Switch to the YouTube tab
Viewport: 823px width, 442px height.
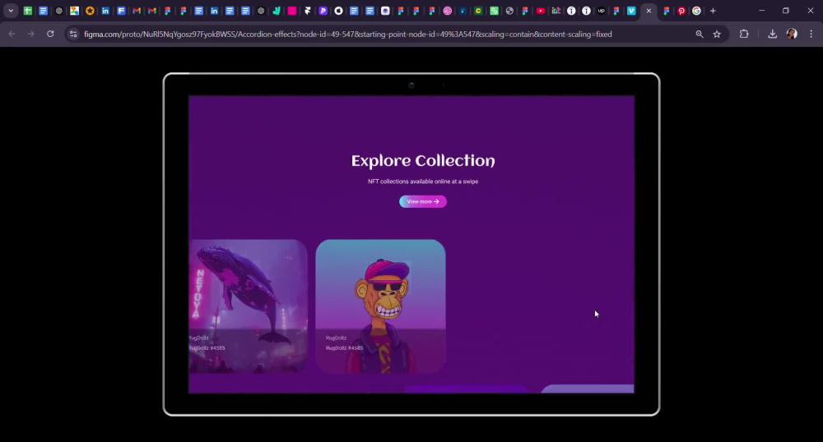(540, 11)
